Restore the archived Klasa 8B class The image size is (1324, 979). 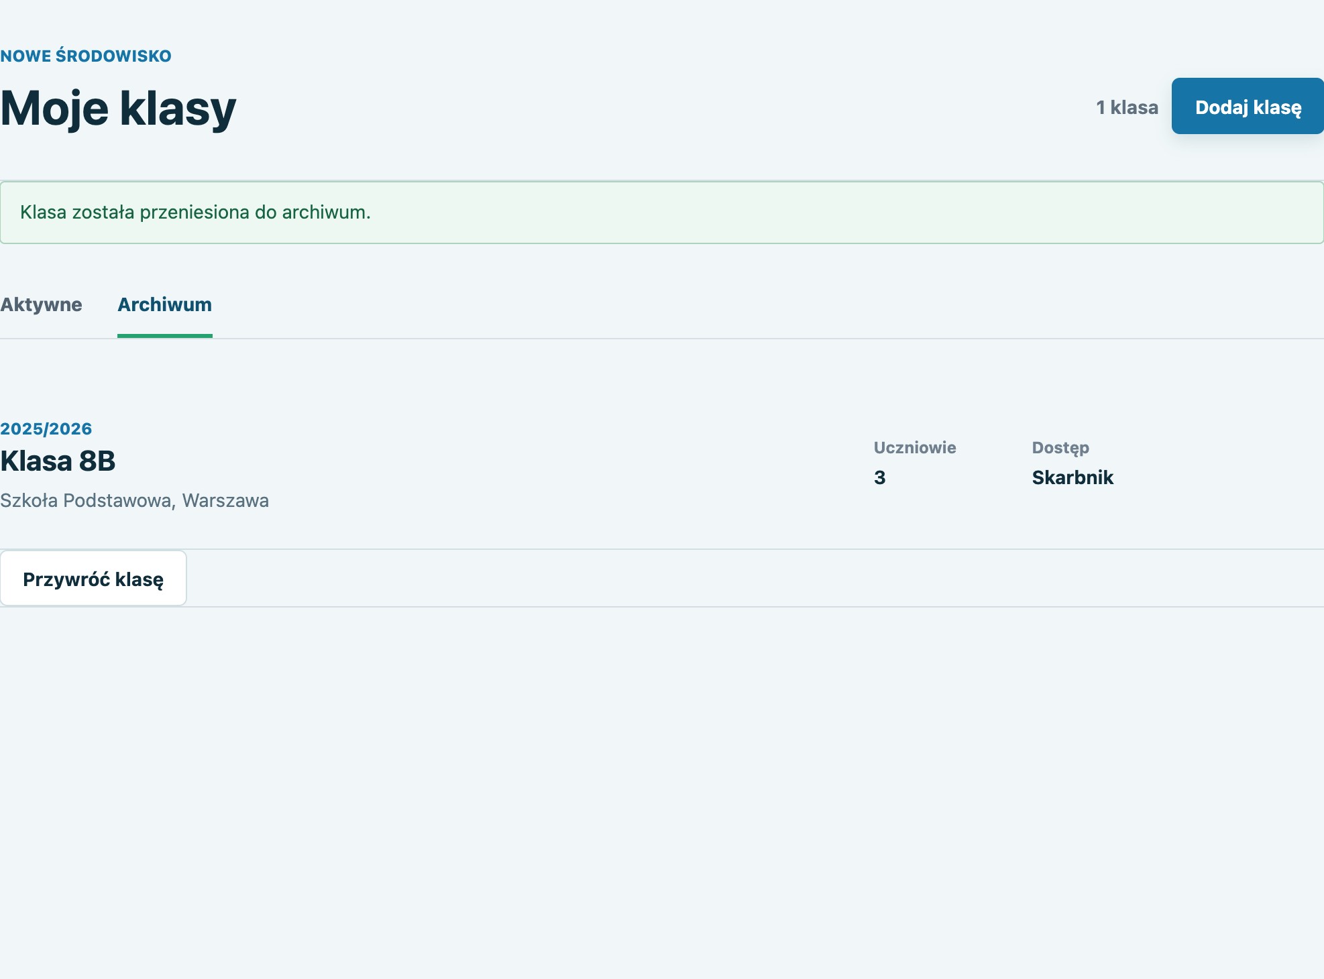tap(93, 579)
